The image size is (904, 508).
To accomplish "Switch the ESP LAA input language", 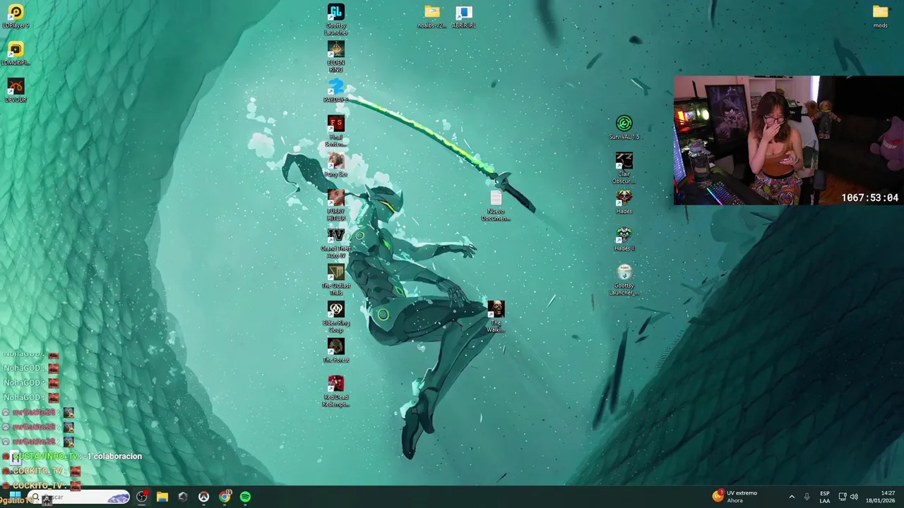I will click(825, 497).
